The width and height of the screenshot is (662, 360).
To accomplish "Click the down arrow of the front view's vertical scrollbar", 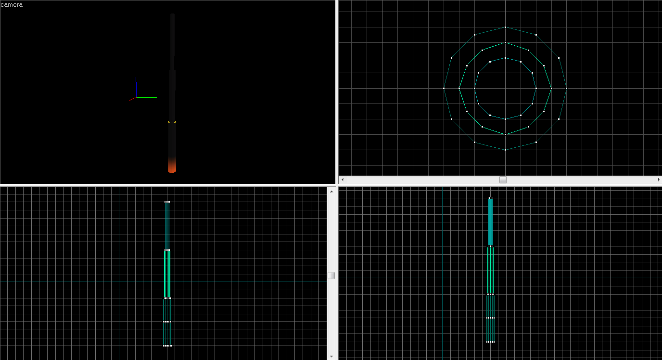I will point(331,357).
